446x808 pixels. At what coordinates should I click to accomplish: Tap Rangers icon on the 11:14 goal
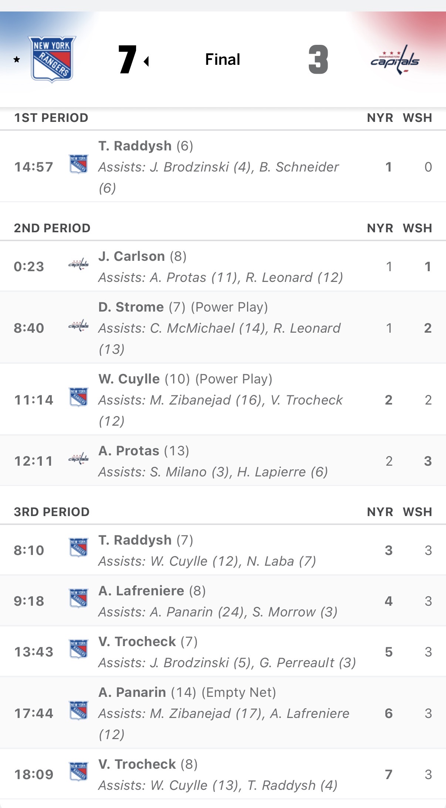pos(78,397)
